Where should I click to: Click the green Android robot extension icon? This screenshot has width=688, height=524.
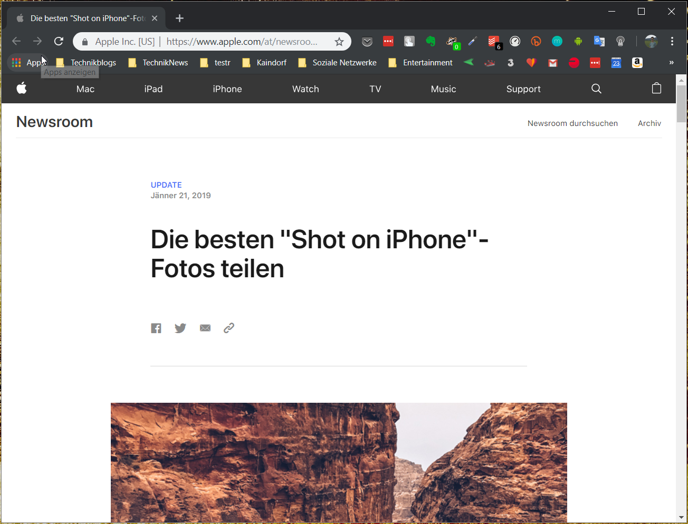pyautogui.click(x=578, y=42)
